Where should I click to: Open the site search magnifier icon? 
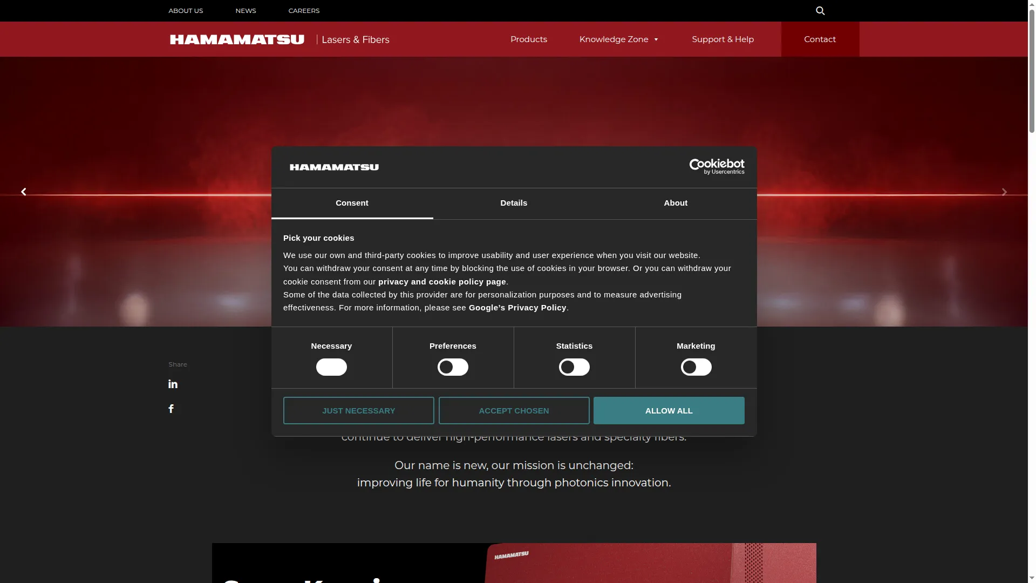[820, 11]
